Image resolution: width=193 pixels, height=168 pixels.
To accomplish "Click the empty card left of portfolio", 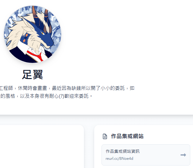I will coord(42,146).
